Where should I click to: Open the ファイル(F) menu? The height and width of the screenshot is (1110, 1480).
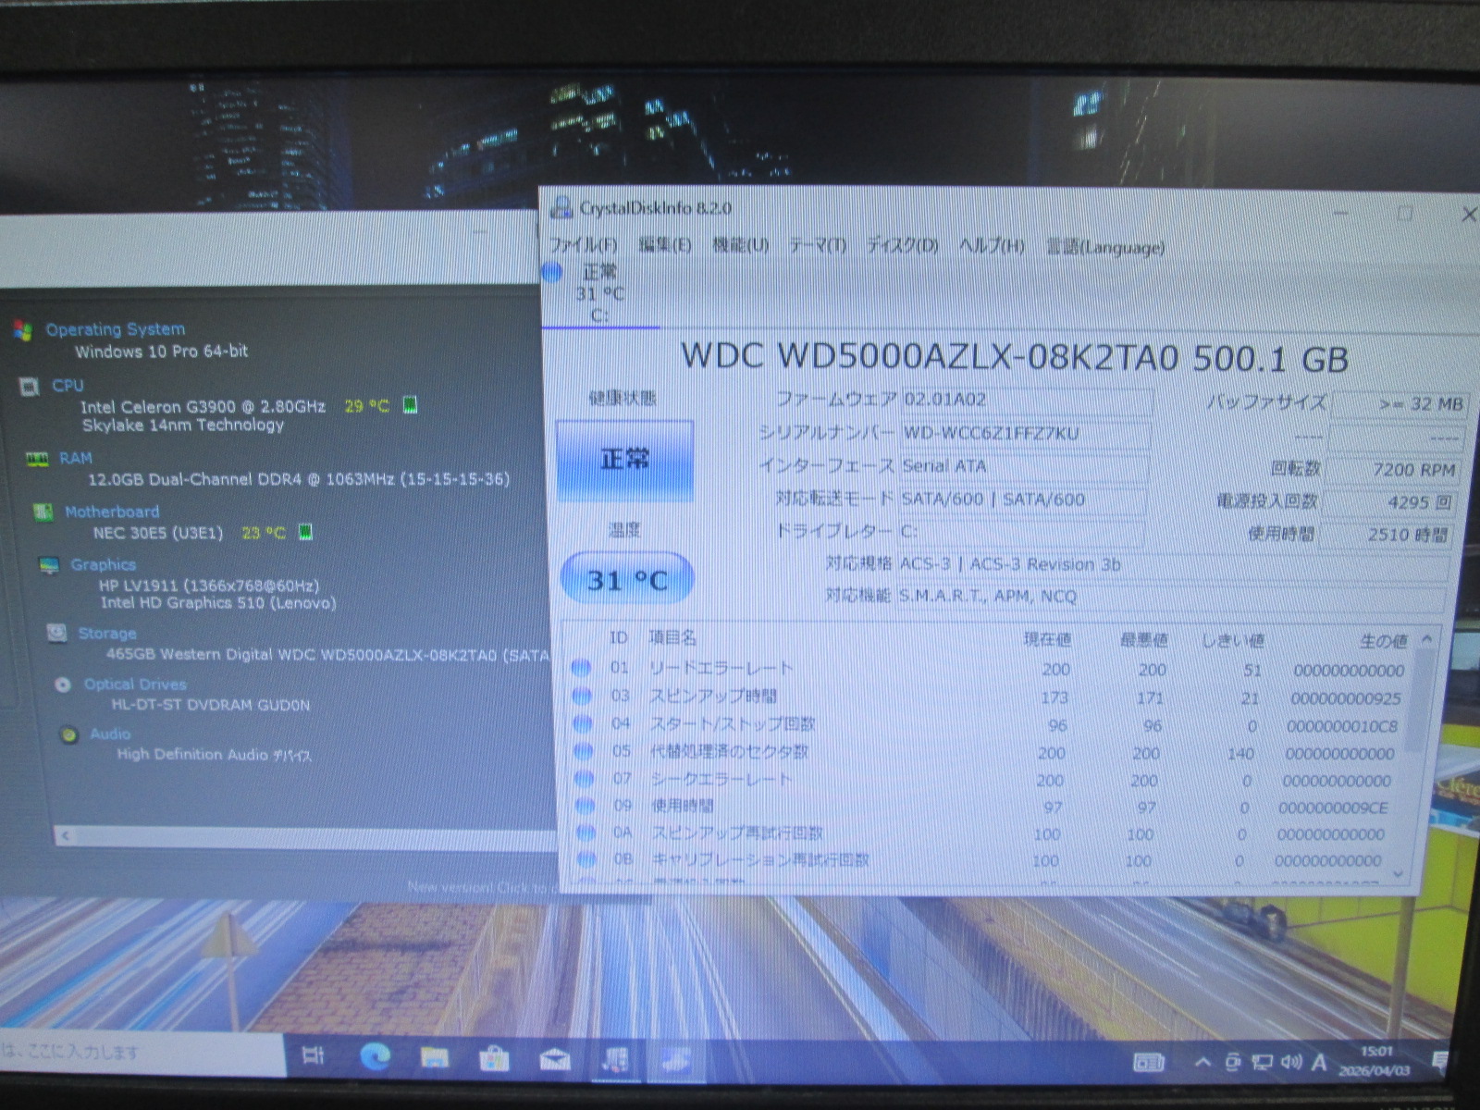click(x=583, y=245)
